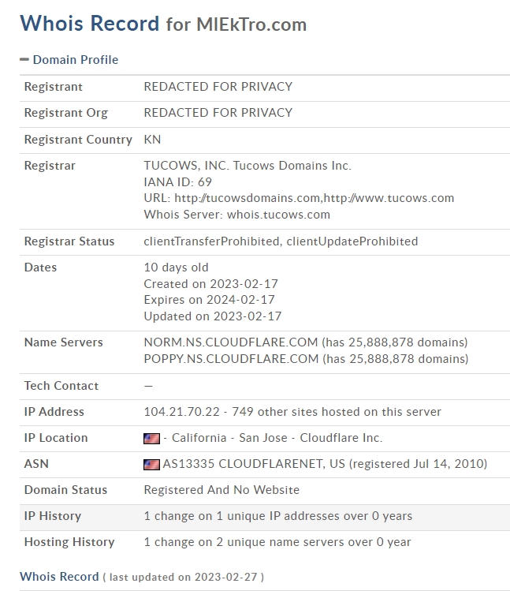Click the Whois Record last updated heading
Screen dimensions: 510x591
142,577
